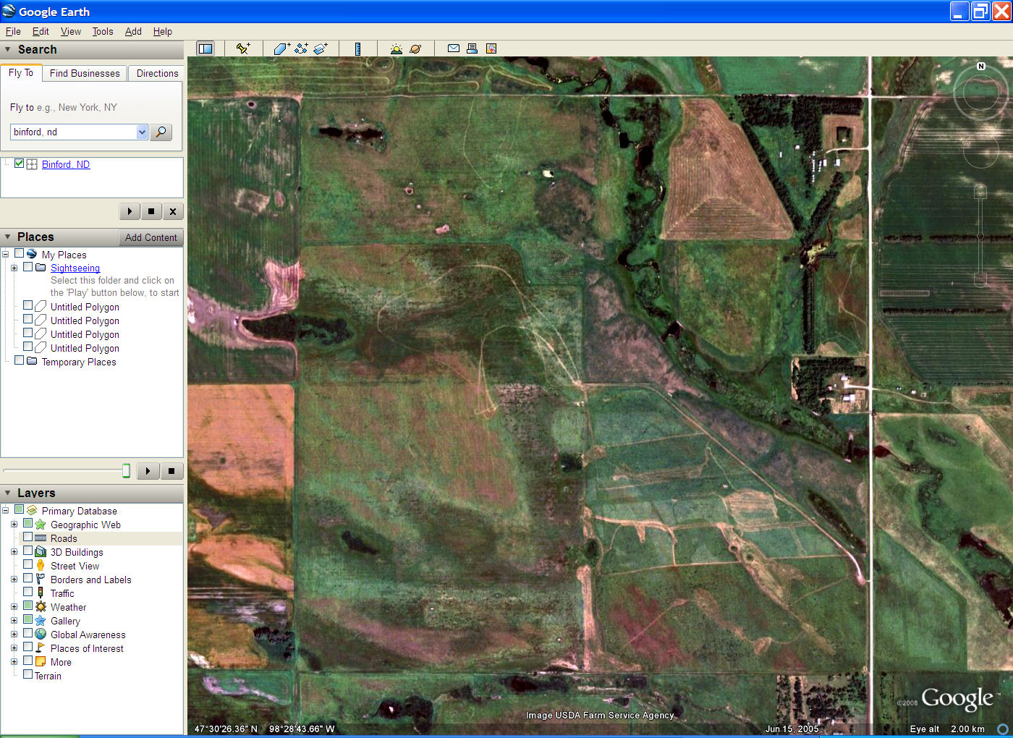Toggle the My Places checkbox

(19, 254)
